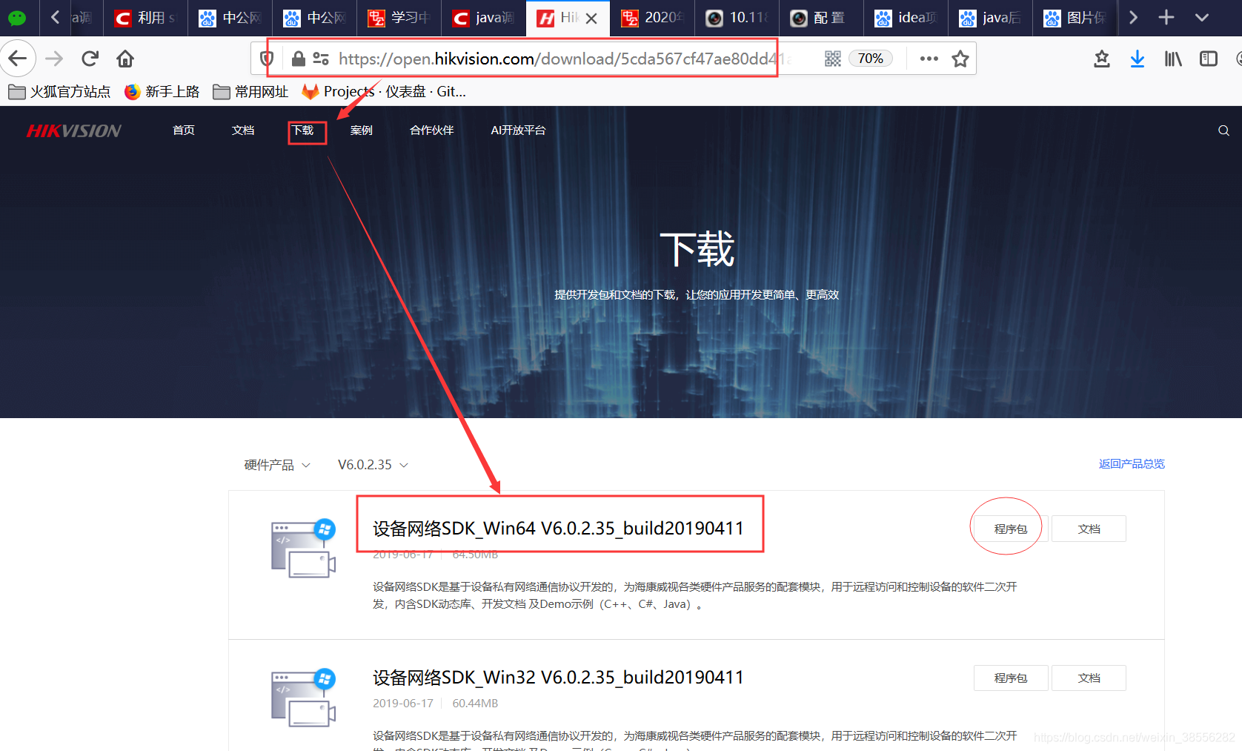The width and height of the screenshot is (1242, 751).
Task: Click the WeChat icon in tab bar
Action: click(x=16, y=17)
